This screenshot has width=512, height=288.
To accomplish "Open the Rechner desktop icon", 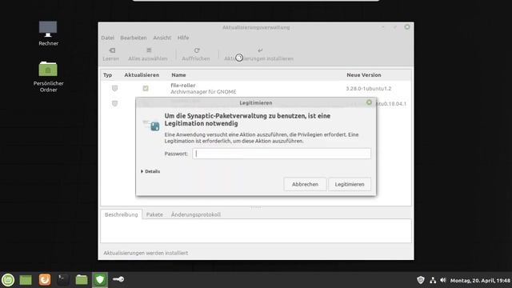I will 48,33.
